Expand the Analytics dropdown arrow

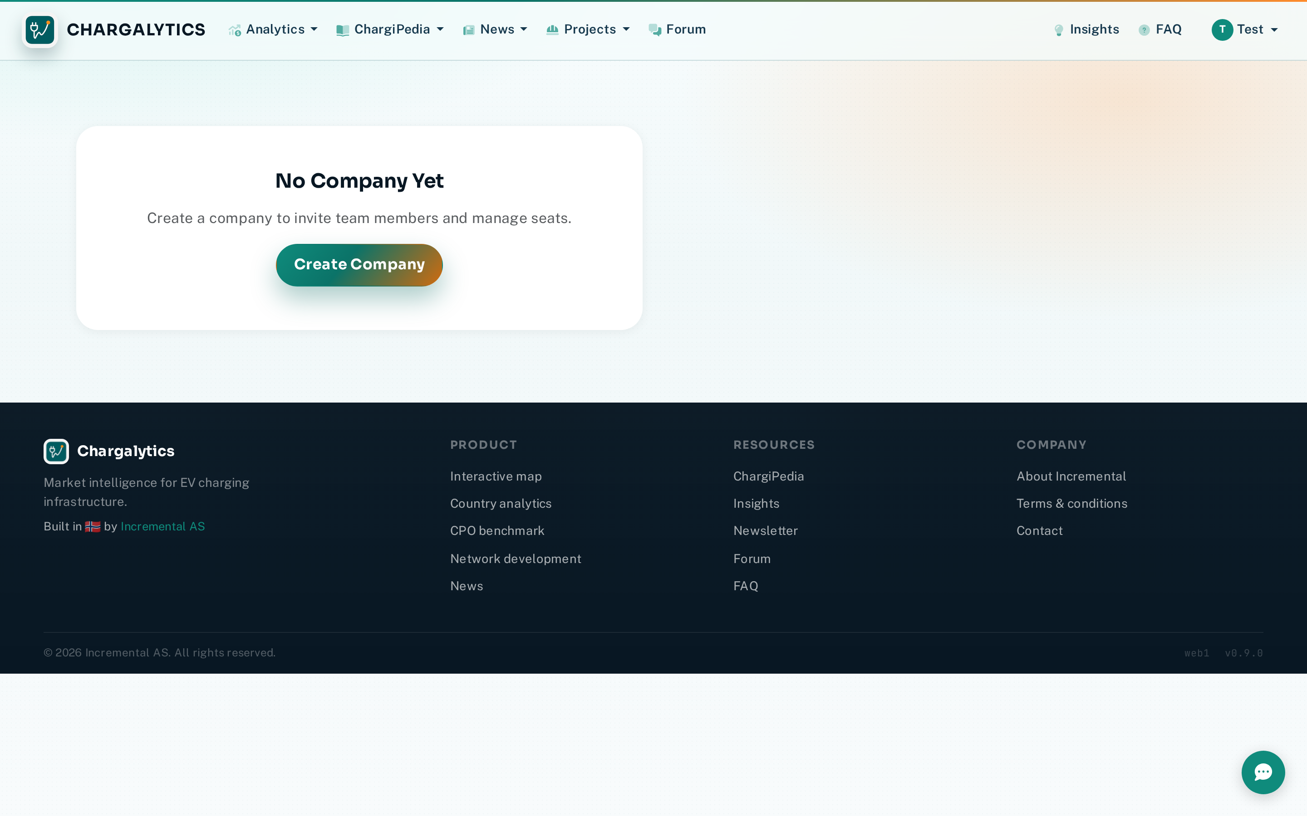coord(314,29)
